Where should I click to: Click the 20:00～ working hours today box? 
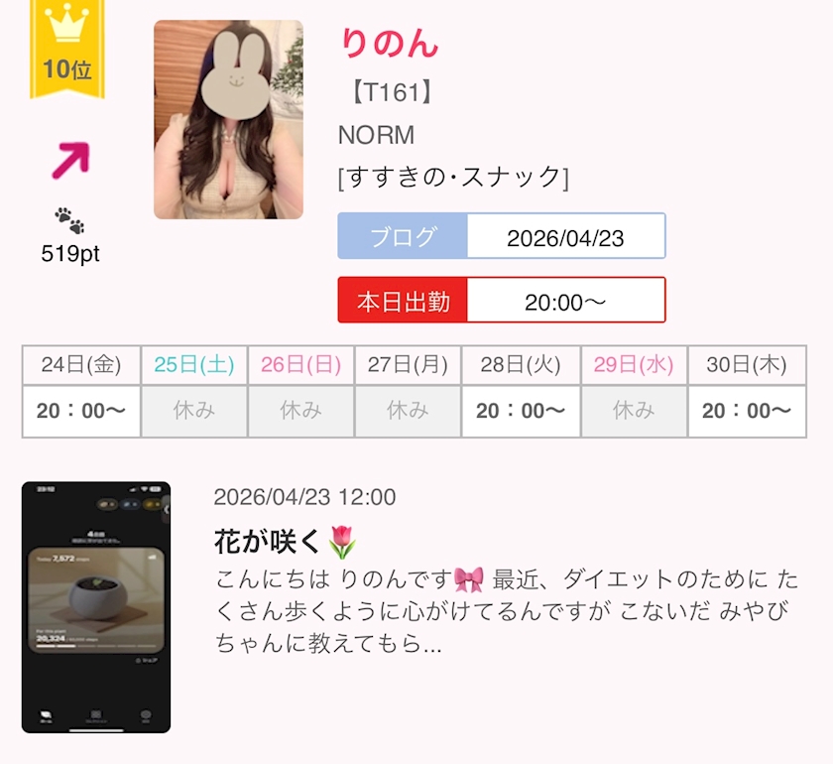pyautogui.click(x=566, y=300)
